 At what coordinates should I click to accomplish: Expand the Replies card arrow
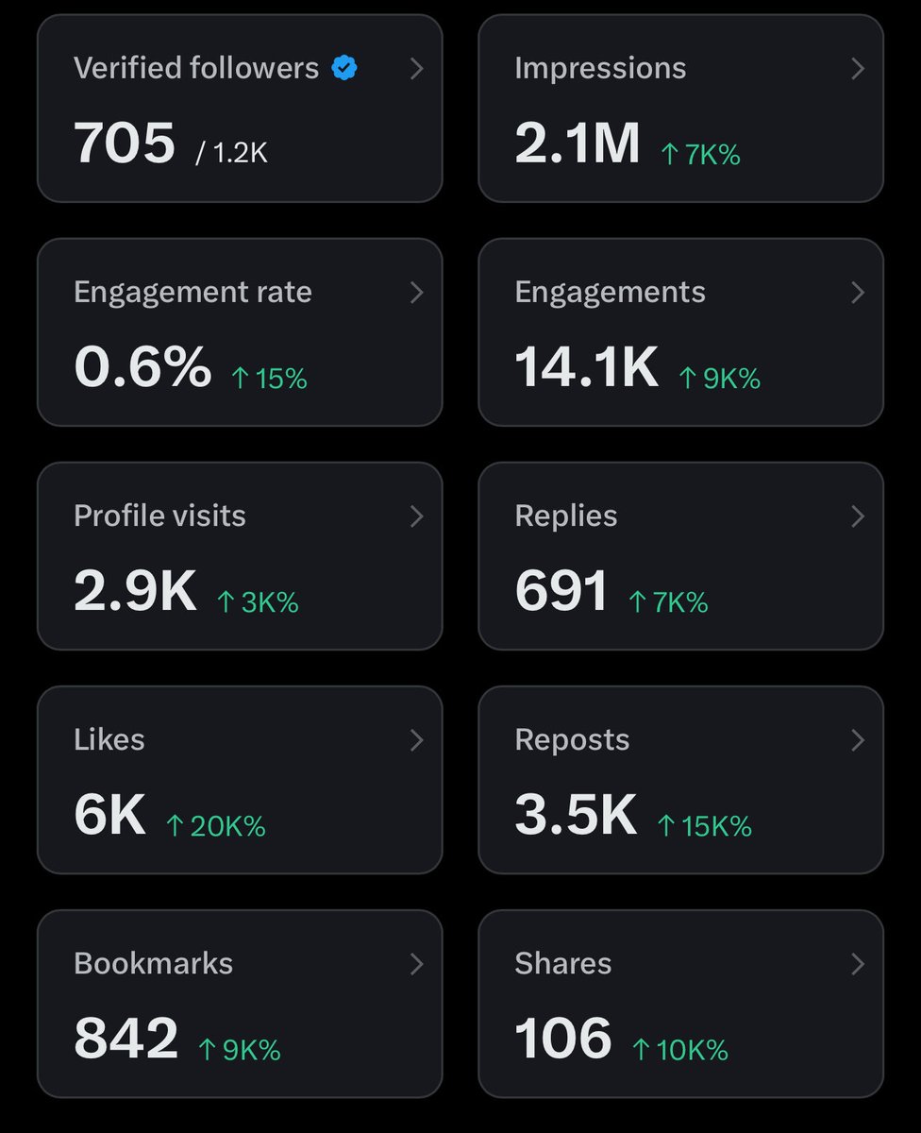pos(858,516)
